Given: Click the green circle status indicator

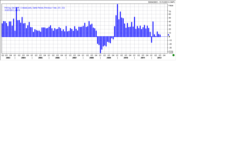Looking at the screenshot, I should [x=173, y=55].
